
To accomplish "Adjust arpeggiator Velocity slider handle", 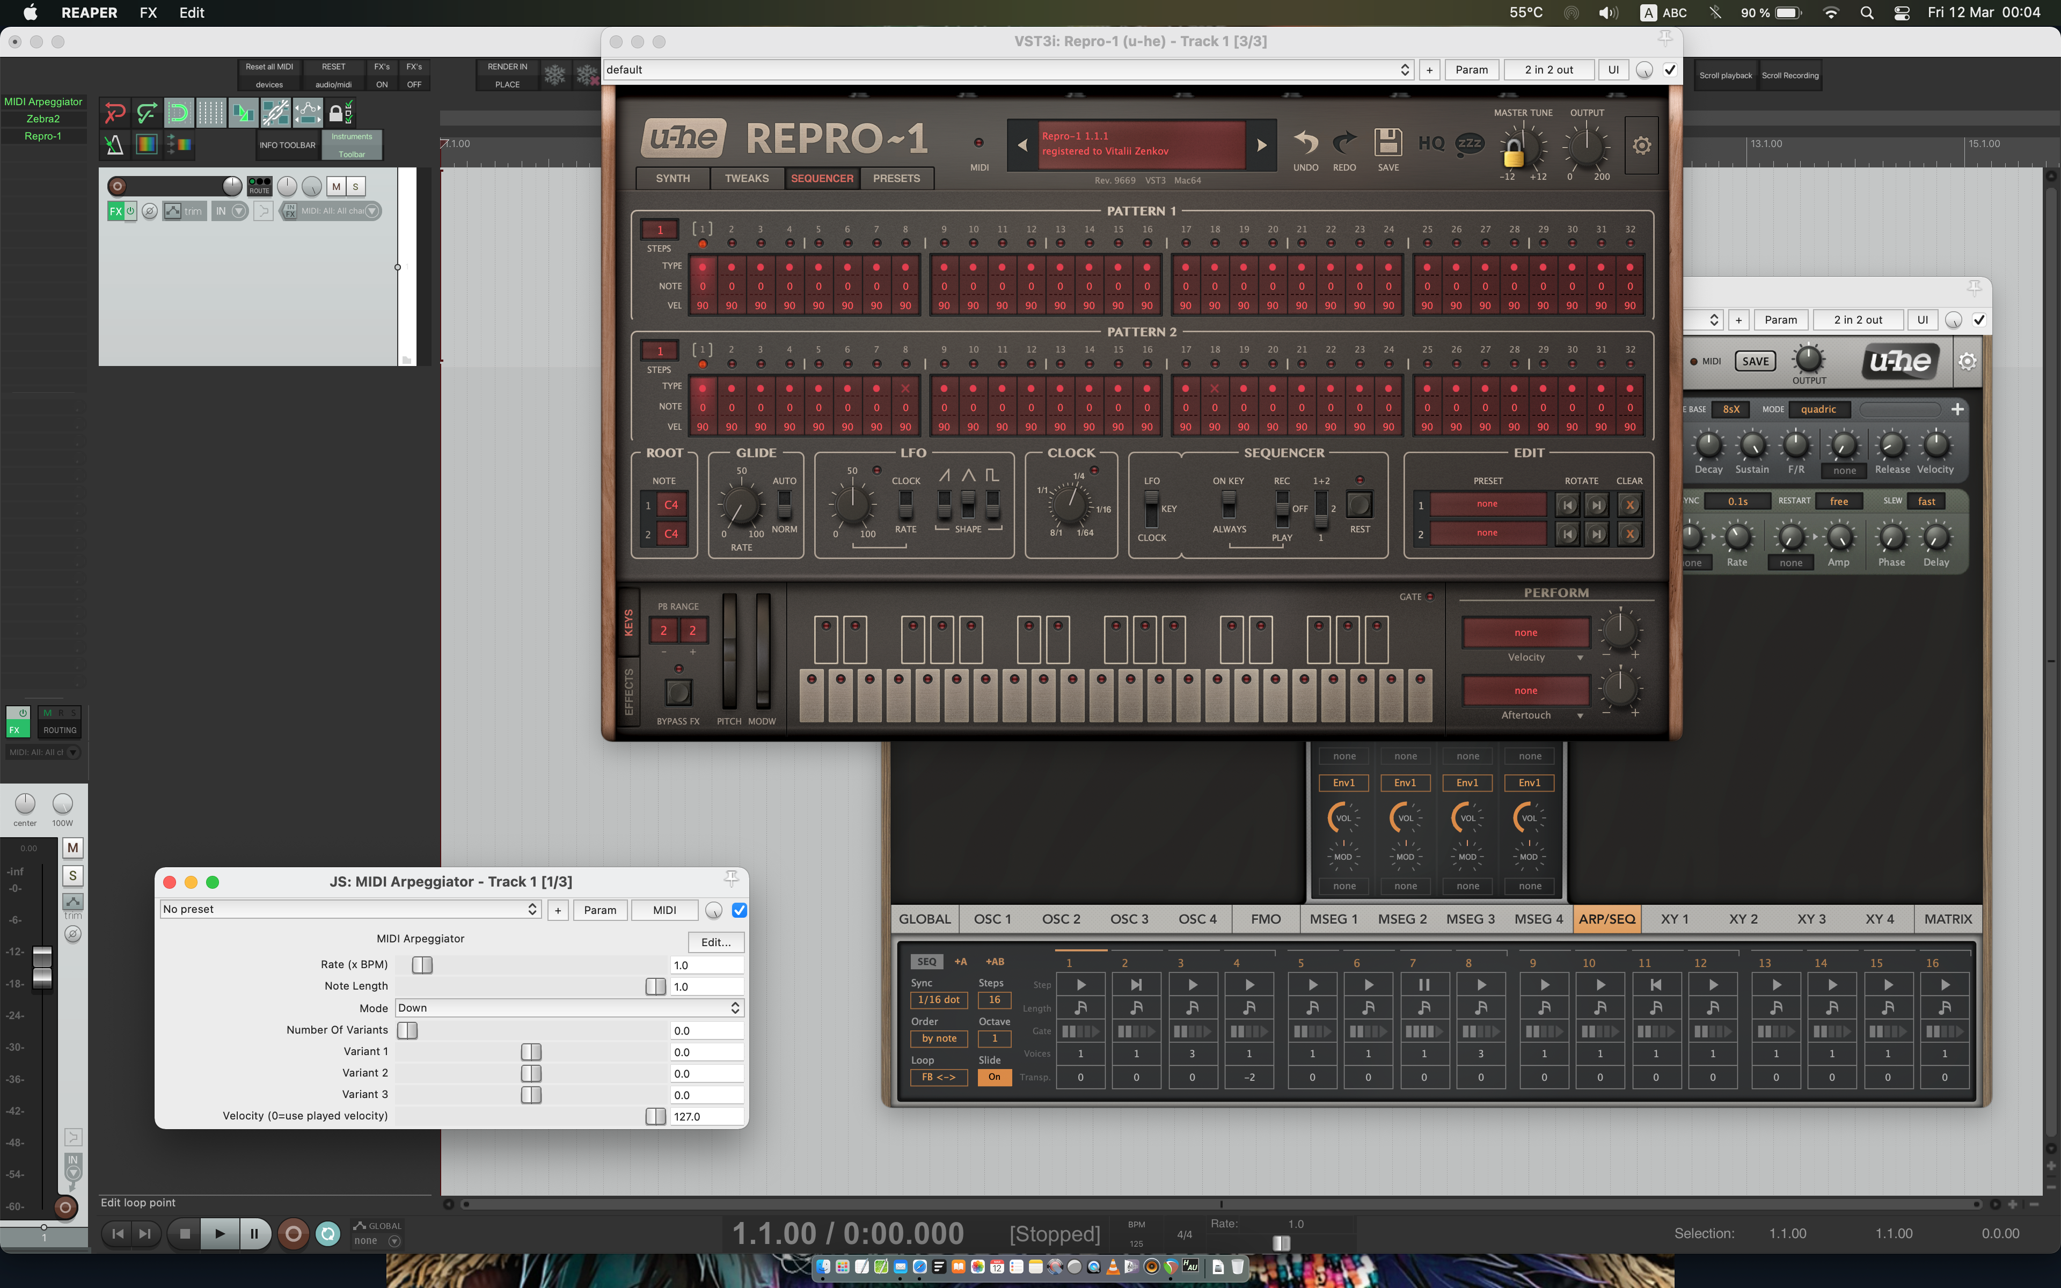I will tap(655, 1117).
